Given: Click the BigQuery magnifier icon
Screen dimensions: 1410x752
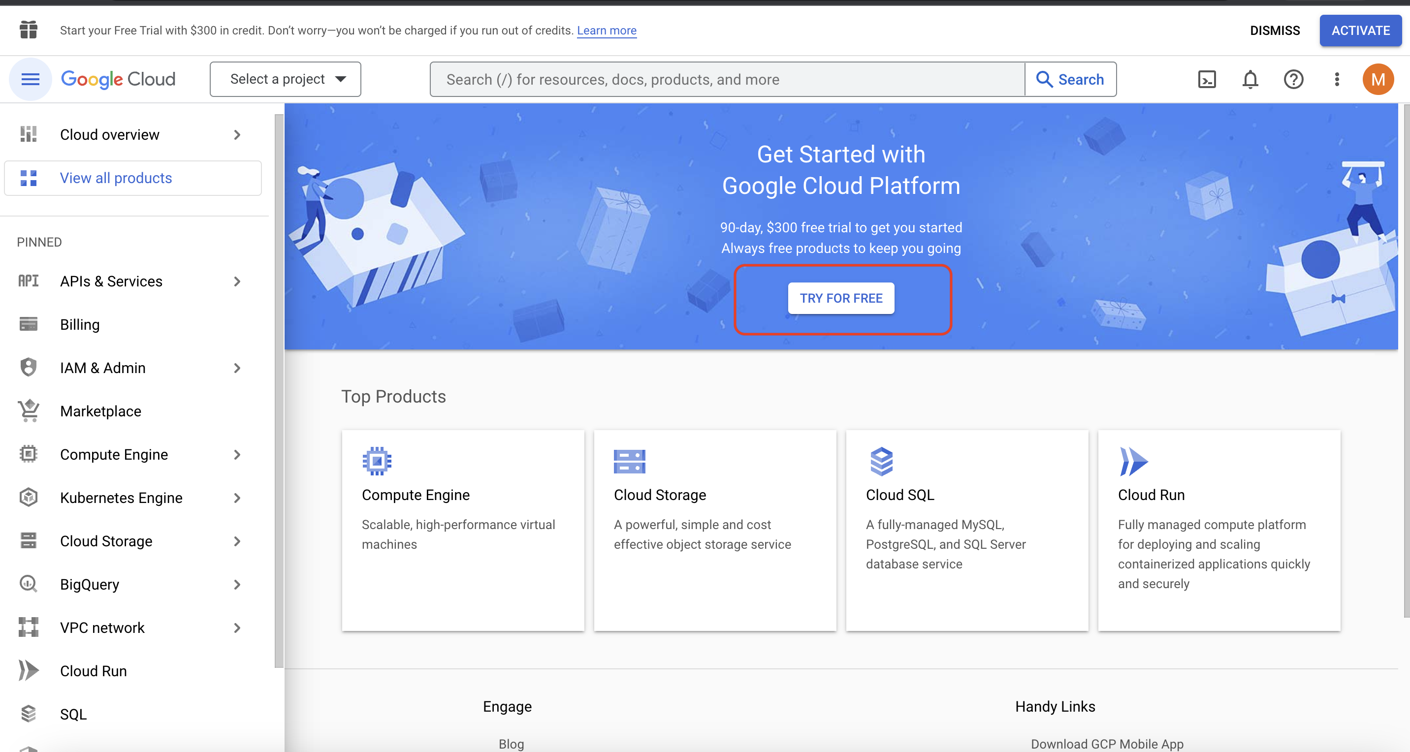Looking at the screenshot, I should [x=29, y=584].
